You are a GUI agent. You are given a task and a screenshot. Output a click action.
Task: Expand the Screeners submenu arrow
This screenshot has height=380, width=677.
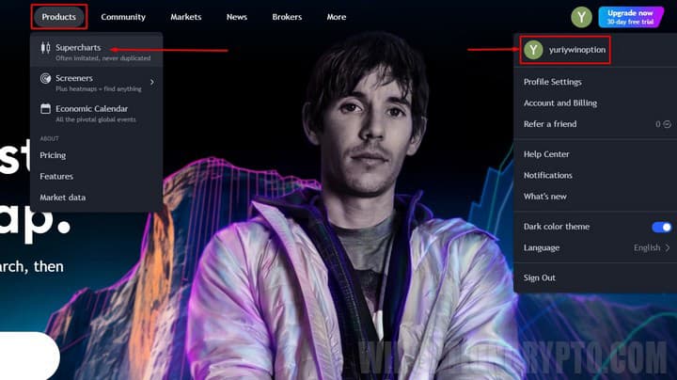click(152, 83)
